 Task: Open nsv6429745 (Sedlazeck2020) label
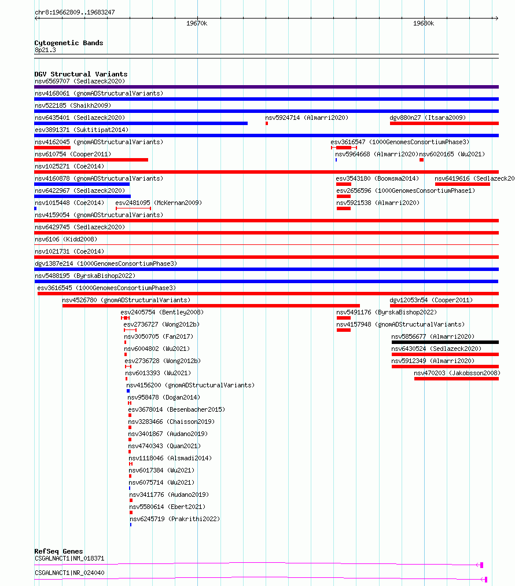tap(80, 227)
